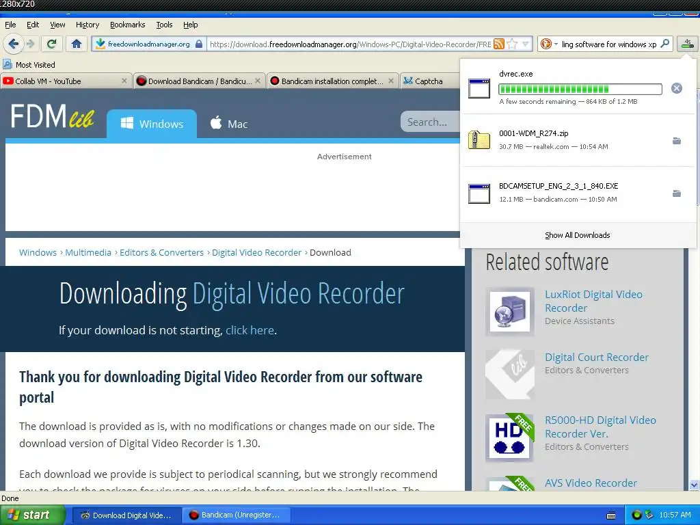Open the Help menu

(x=191, y=25)
